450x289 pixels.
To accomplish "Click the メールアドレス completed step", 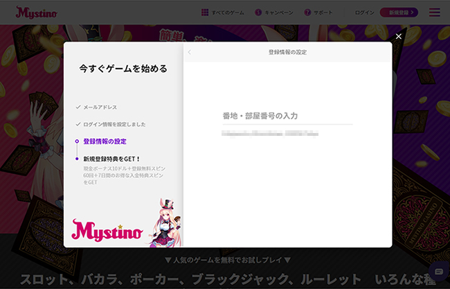I will pos(100,107).
